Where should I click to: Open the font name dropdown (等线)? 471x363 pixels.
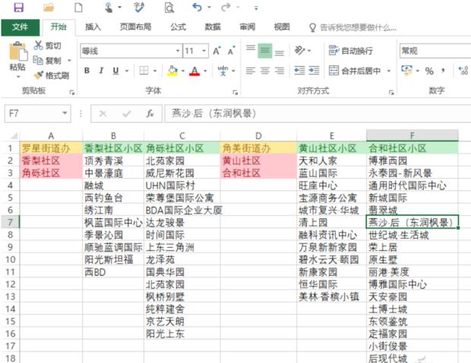(x=128, y=51)
